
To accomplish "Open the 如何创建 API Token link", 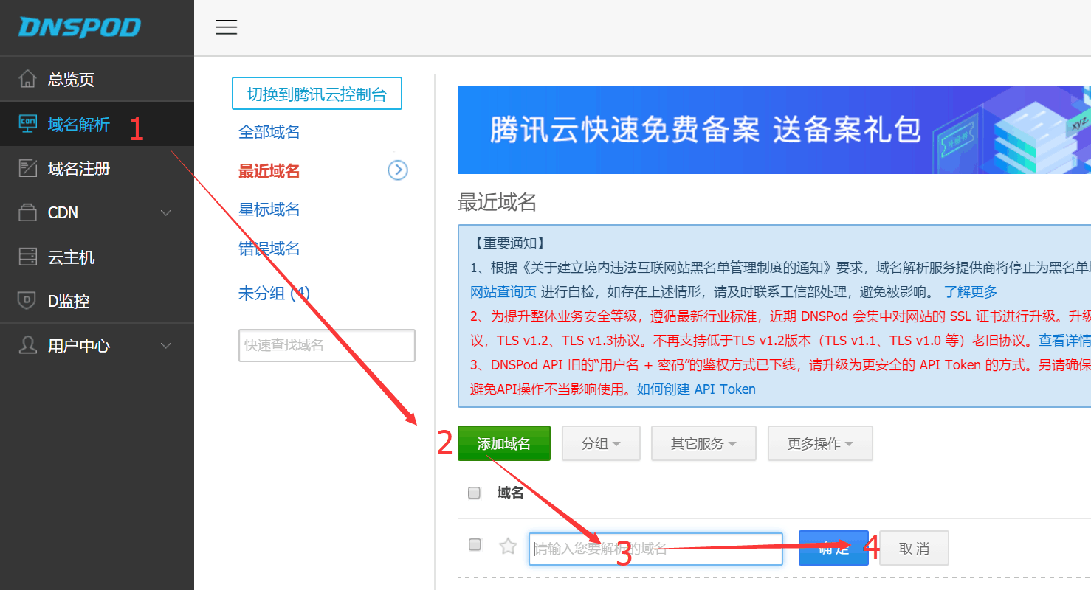I will pyautogui.click(x=696, y=389).
